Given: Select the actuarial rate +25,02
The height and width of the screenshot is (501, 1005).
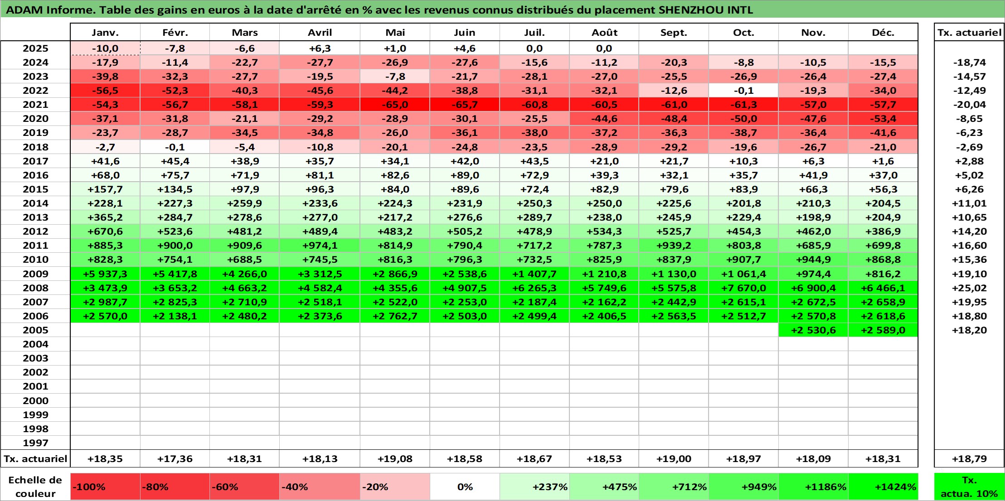Looking at the screenshot, I should click(x=969, y=288).
